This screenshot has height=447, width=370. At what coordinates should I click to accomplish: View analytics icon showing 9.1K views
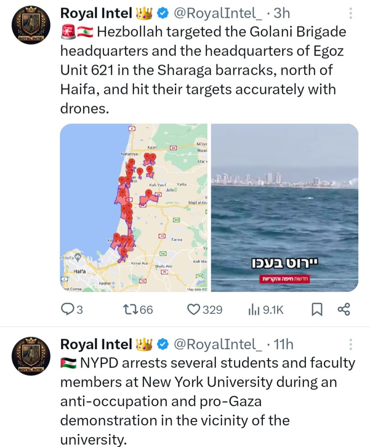click(x=254, y=309)
